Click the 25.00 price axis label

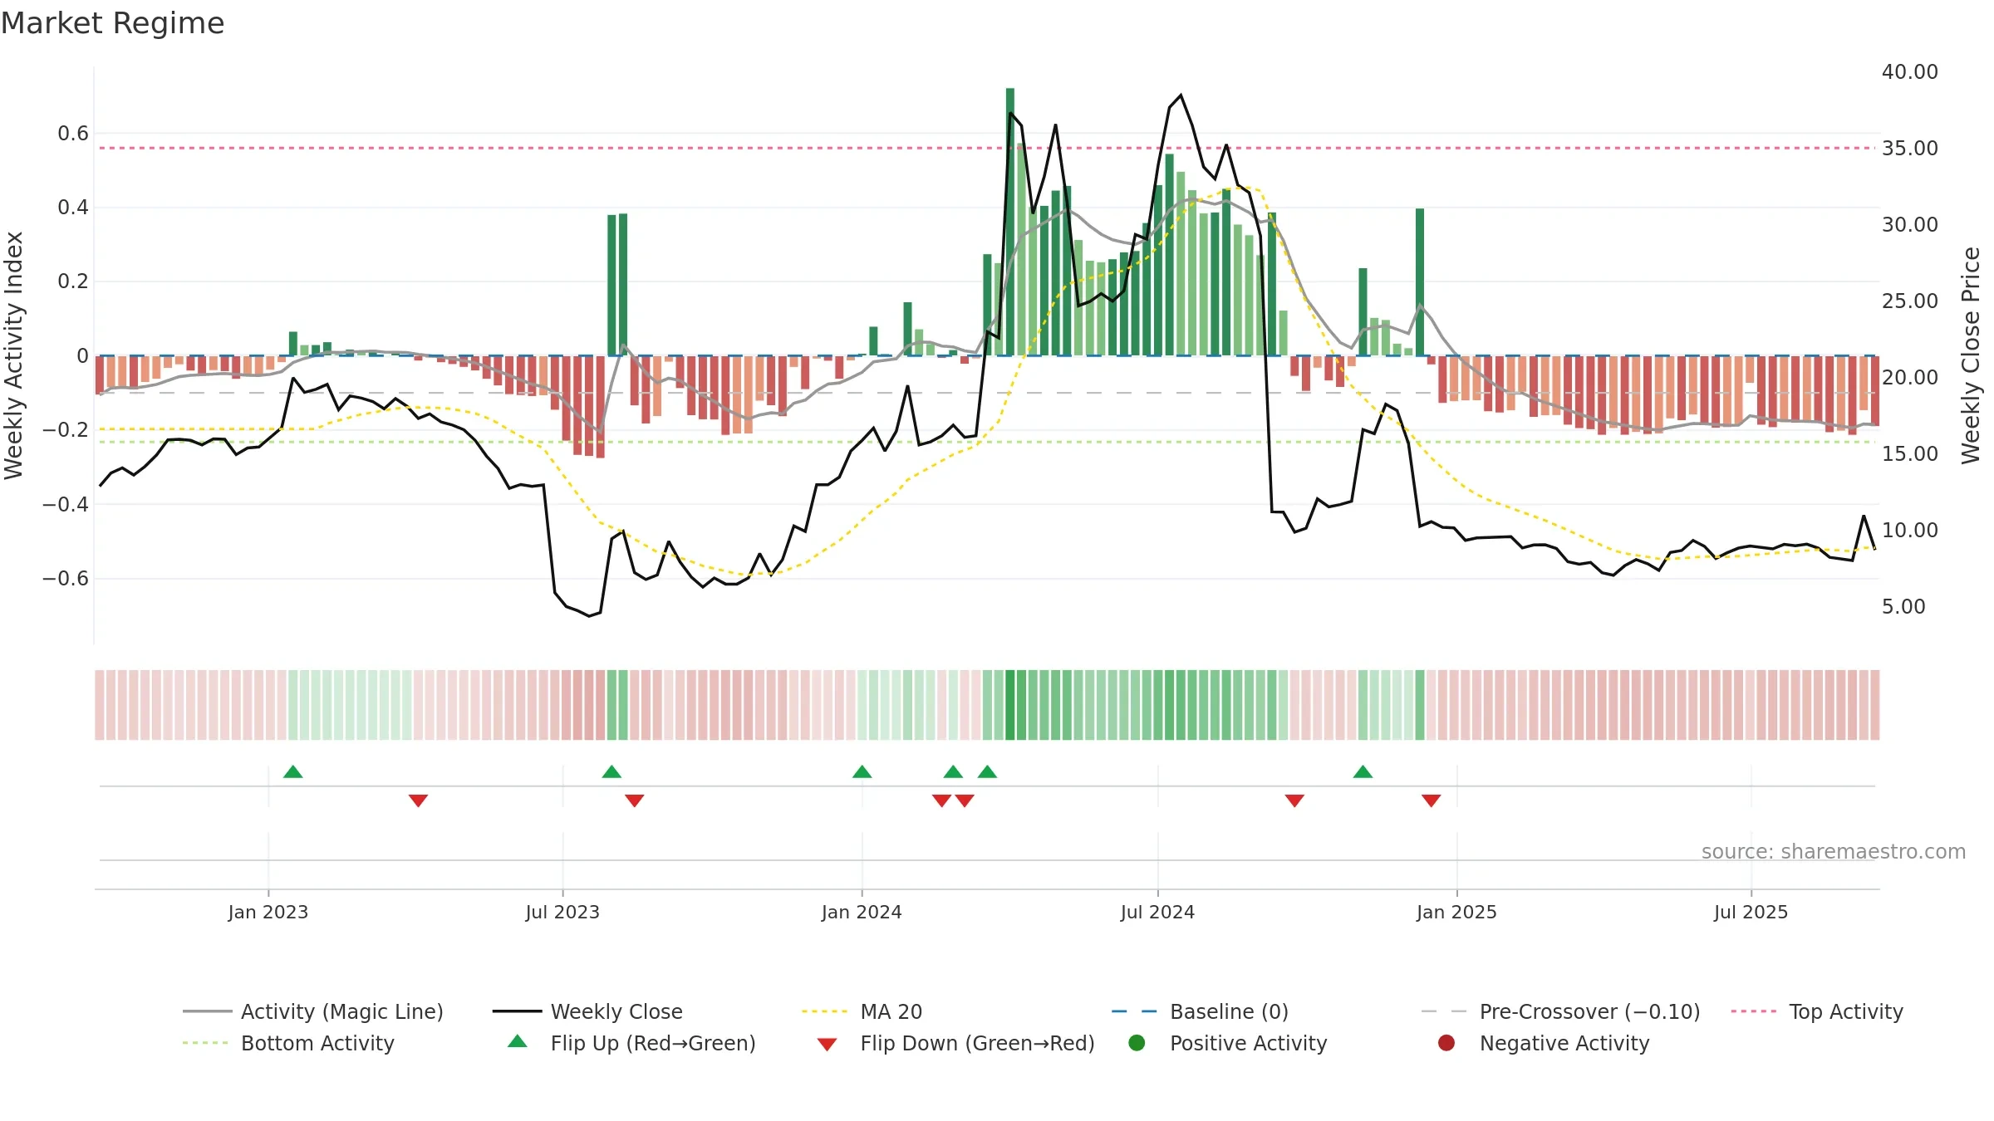pyautogui.click(x=1909, y=301)
